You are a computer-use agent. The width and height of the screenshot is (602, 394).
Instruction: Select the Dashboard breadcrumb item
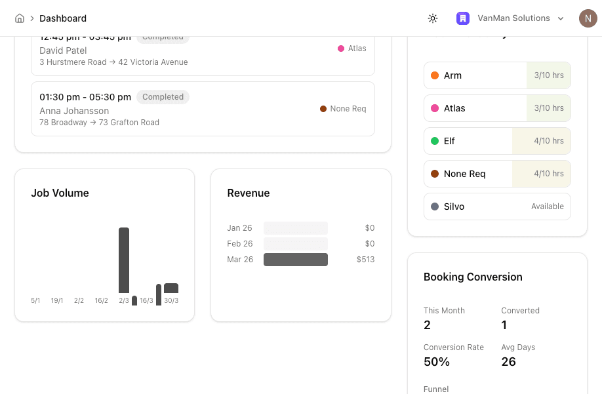[x=62, y=18]
